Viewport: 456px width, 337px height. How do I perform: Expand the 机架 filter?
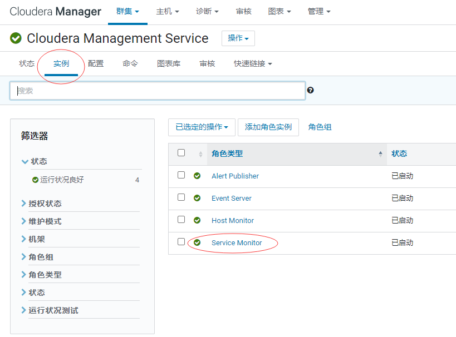pos(33,239)
